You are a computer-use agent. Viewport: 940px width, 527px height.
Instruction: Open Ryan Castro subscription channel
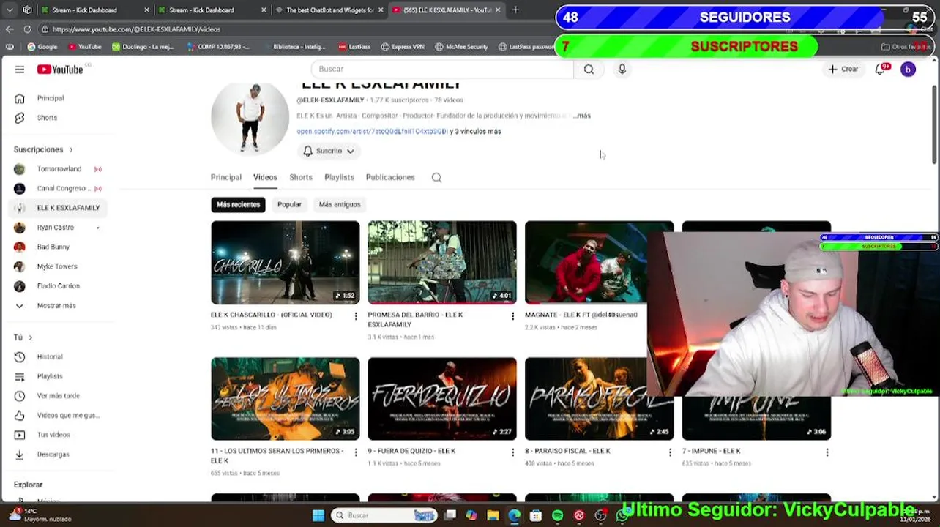(55, 228)
